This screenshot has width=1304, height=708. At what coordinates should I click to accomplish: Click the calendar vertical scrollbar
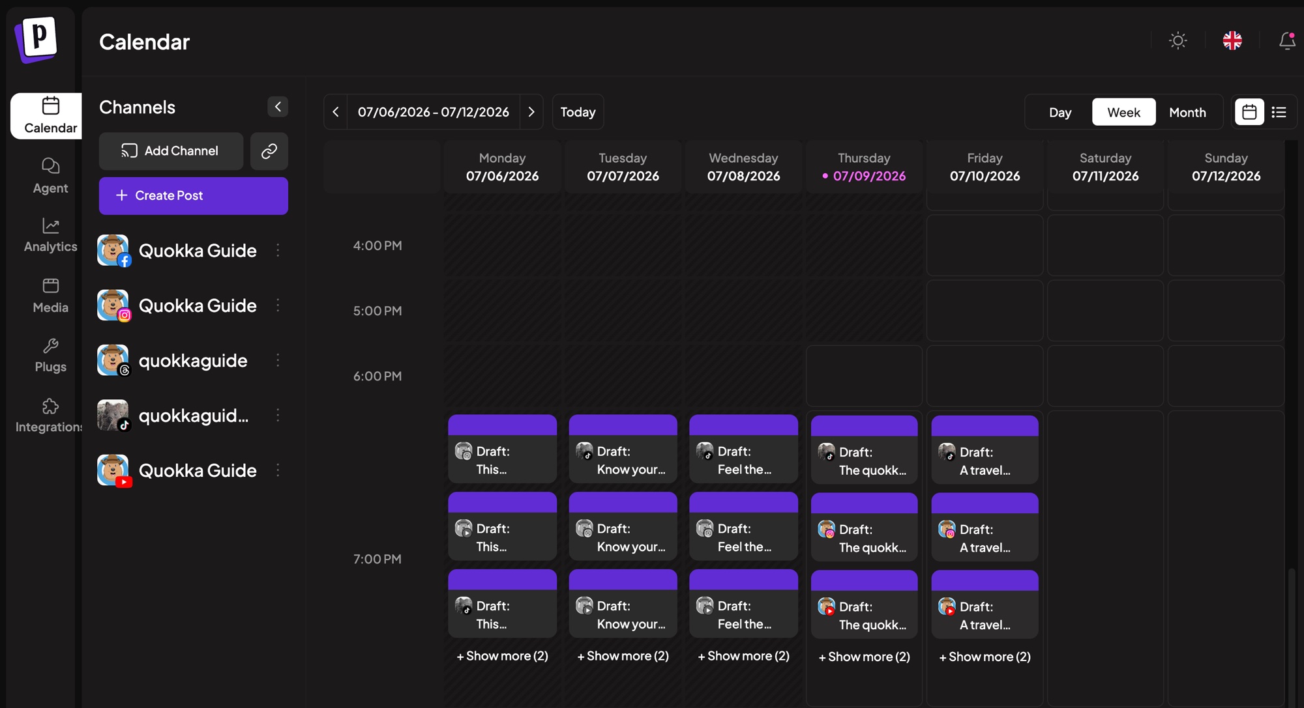(x=1292, y=637)
